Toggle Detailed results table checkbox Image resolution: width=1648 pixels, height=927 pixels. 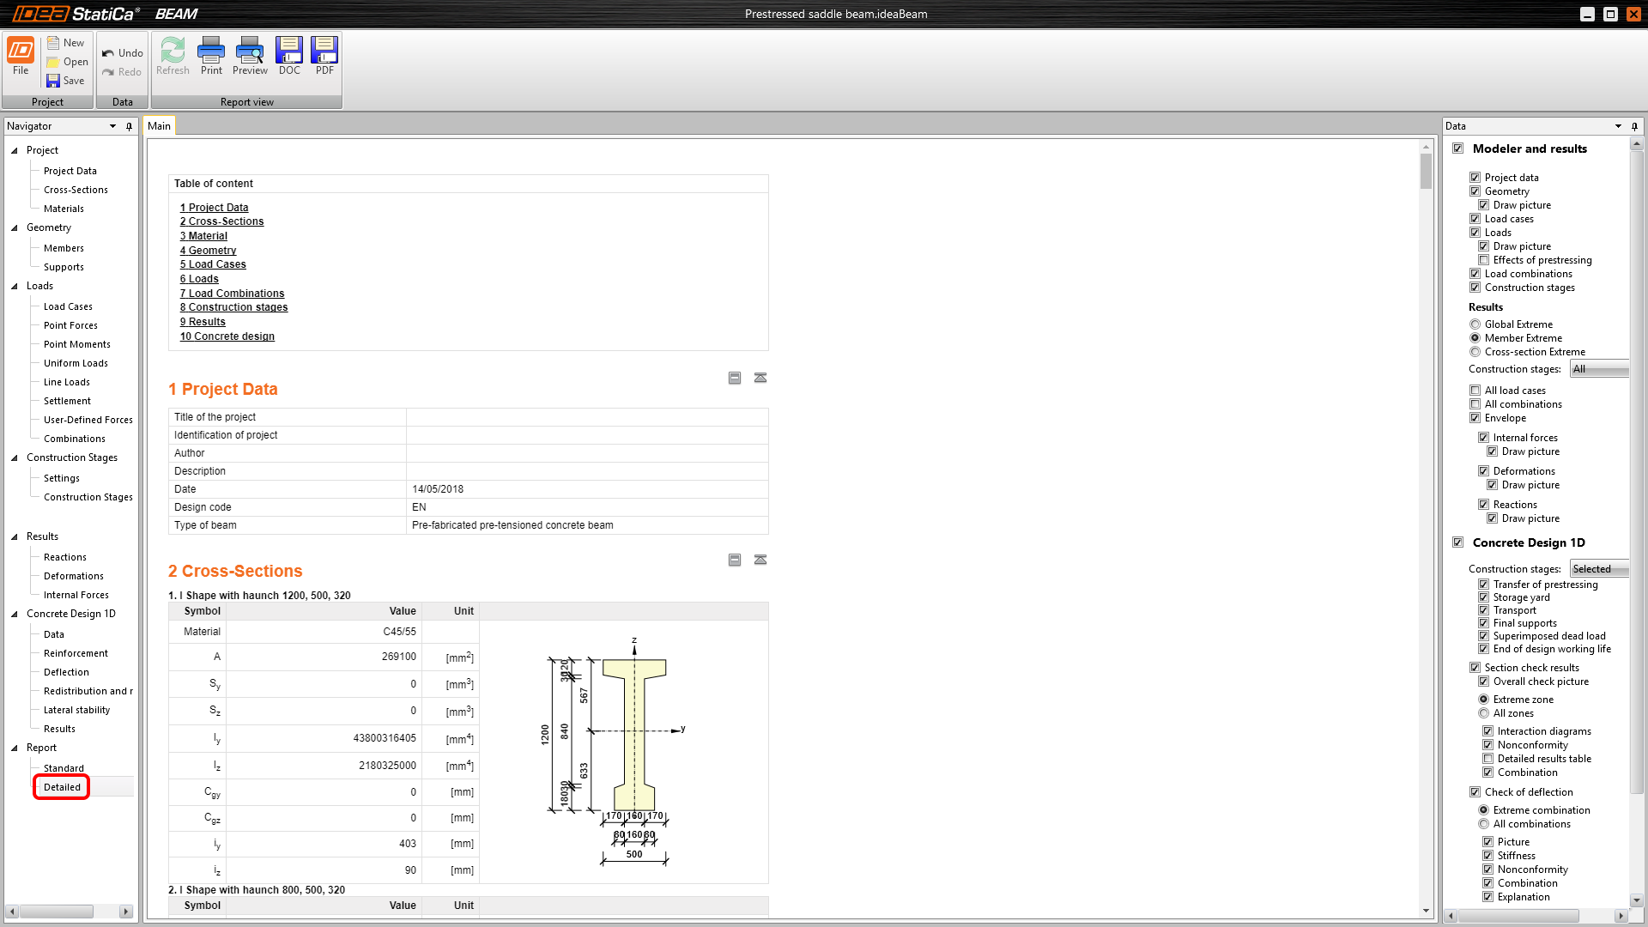[x=1487, y=759]
